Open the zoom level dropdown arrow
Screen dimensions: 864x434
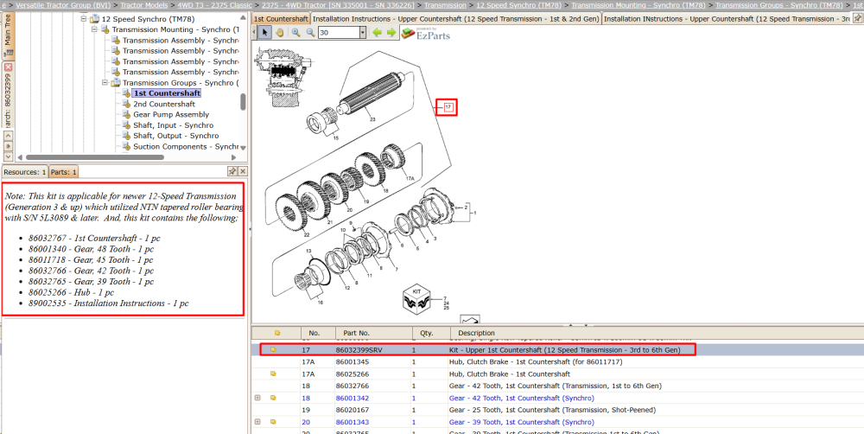point(363,33)
